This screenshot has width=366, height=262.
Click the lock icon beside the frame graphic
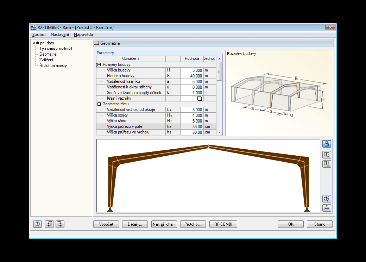tap(327, 144)
